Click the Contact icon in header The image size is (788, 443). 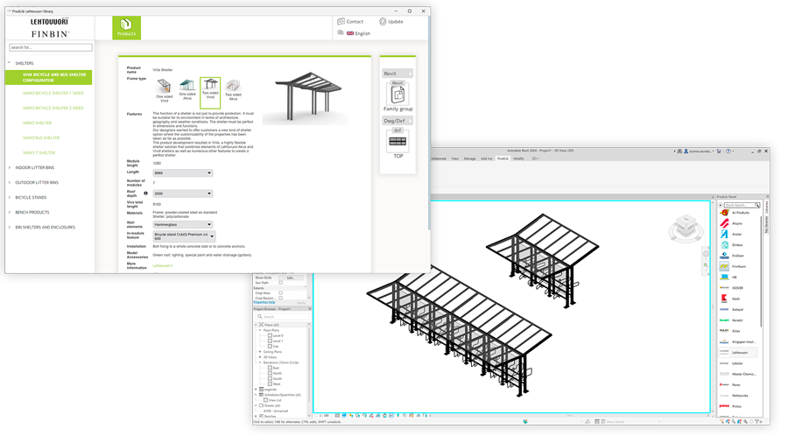pyautogui.click(x=350, y=21)
